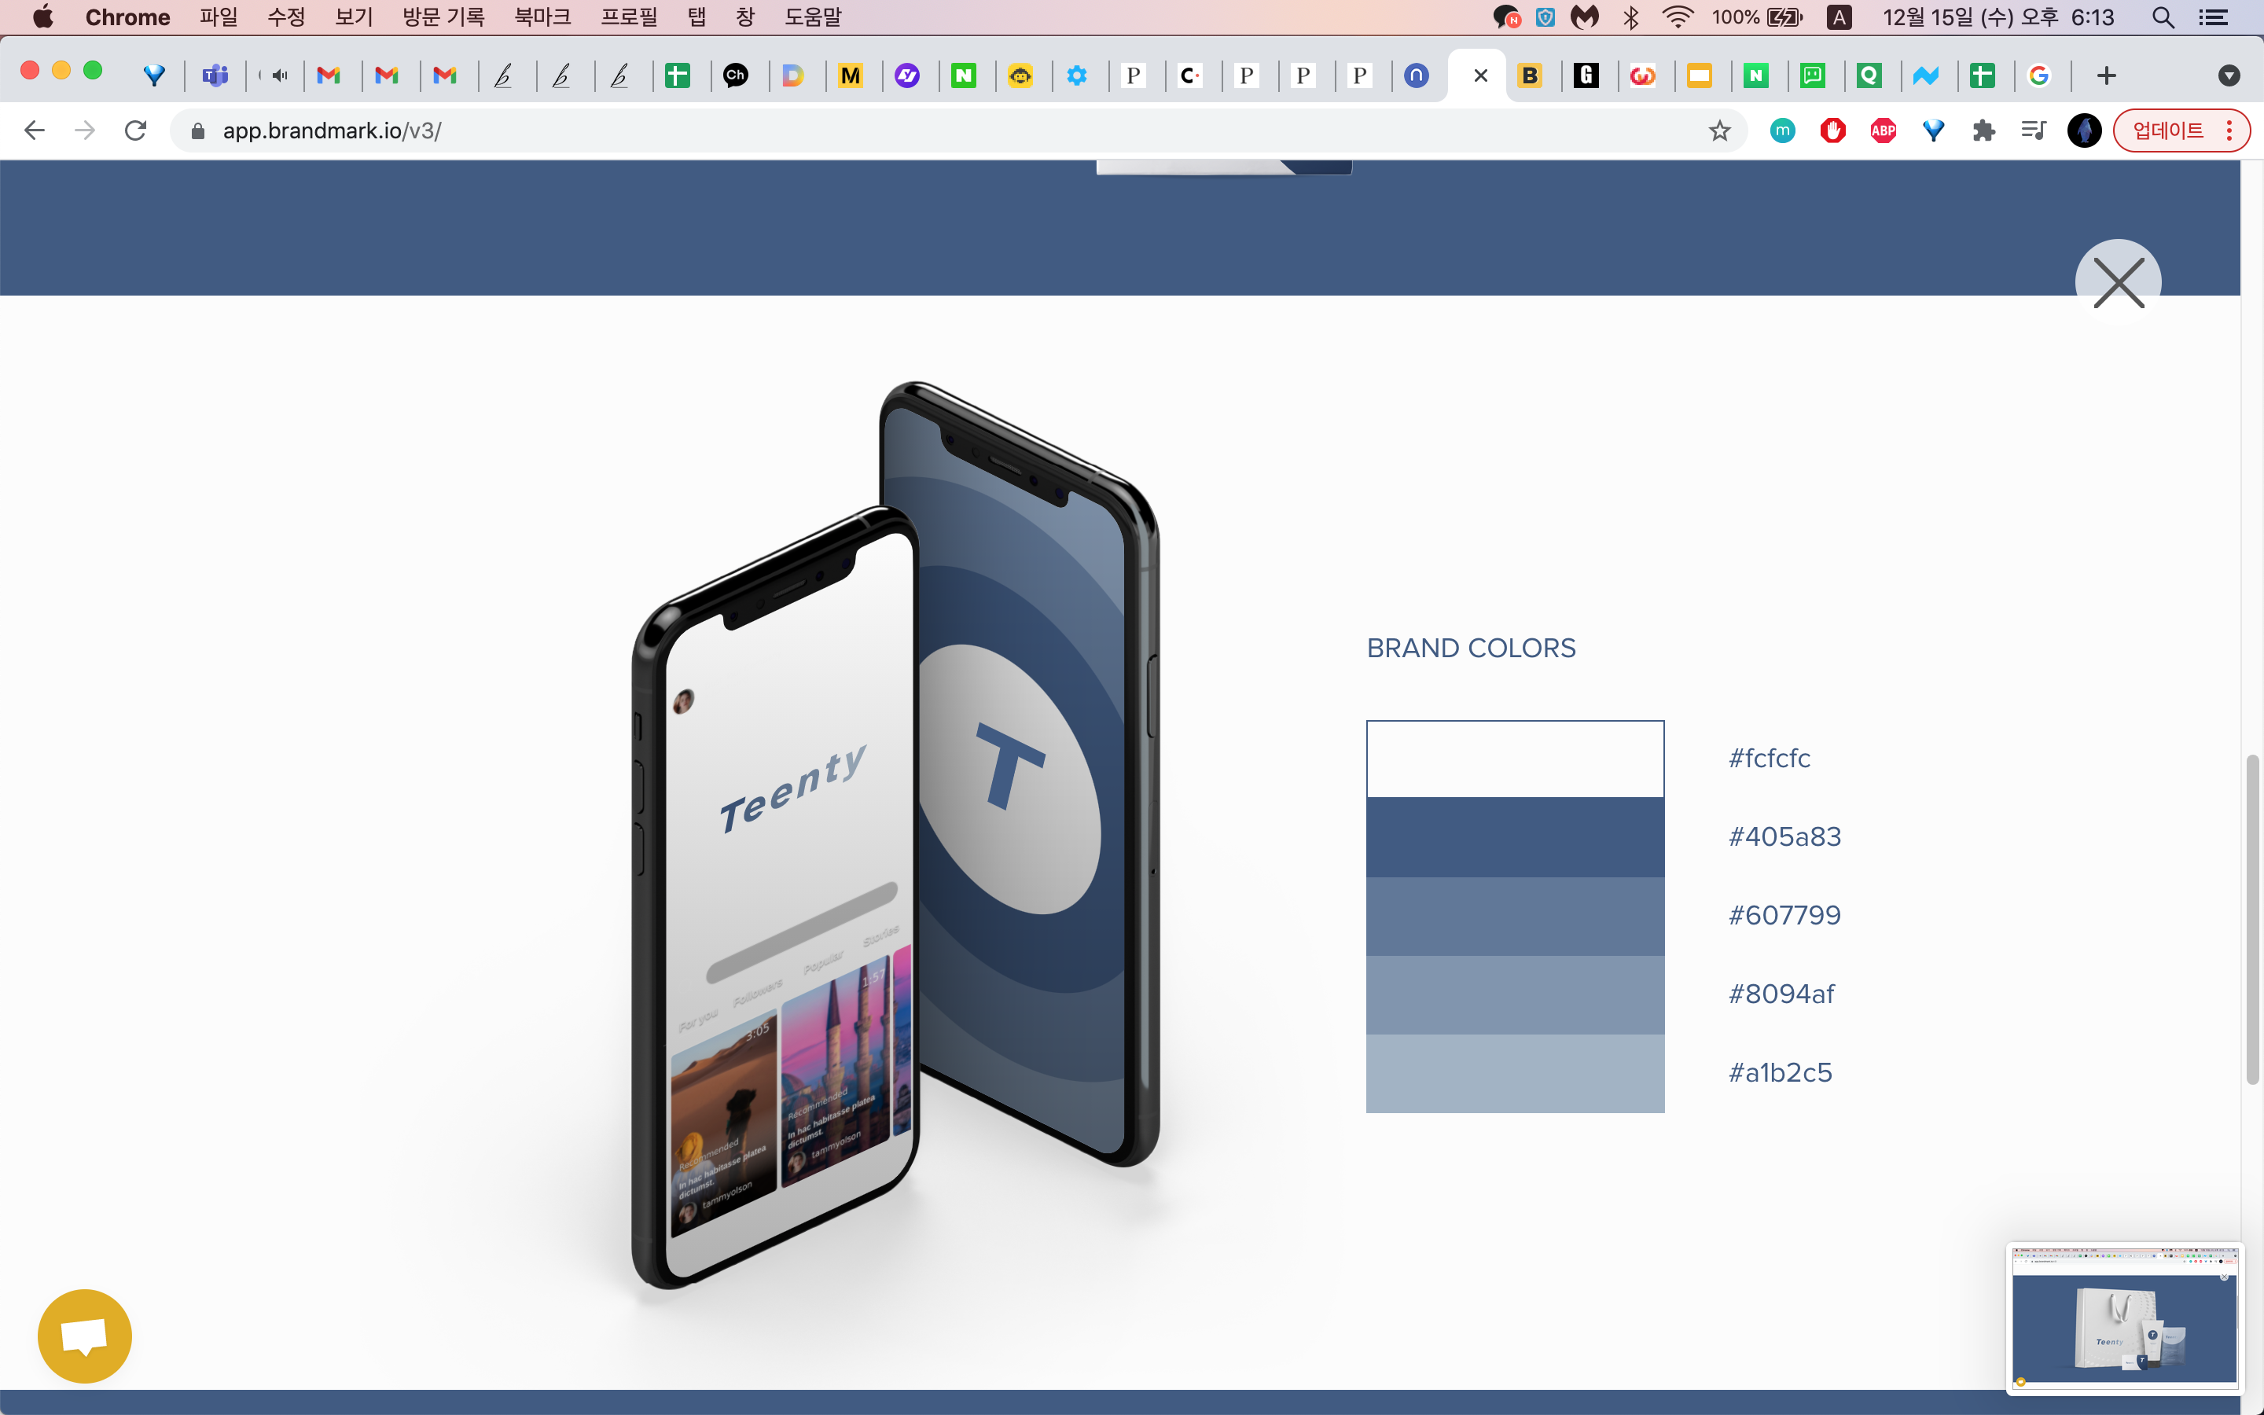Click the #405a83 hex code text
2264x1415 pixels.
[x=1784, y=836]
